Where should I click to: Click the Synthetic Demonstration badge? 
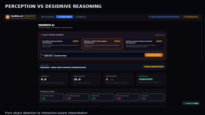pyautogui.click(x=154, y=67)
